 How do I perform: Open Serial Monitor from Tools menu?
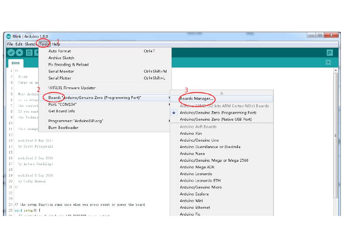pyautogui.click(x=105, y=71)
